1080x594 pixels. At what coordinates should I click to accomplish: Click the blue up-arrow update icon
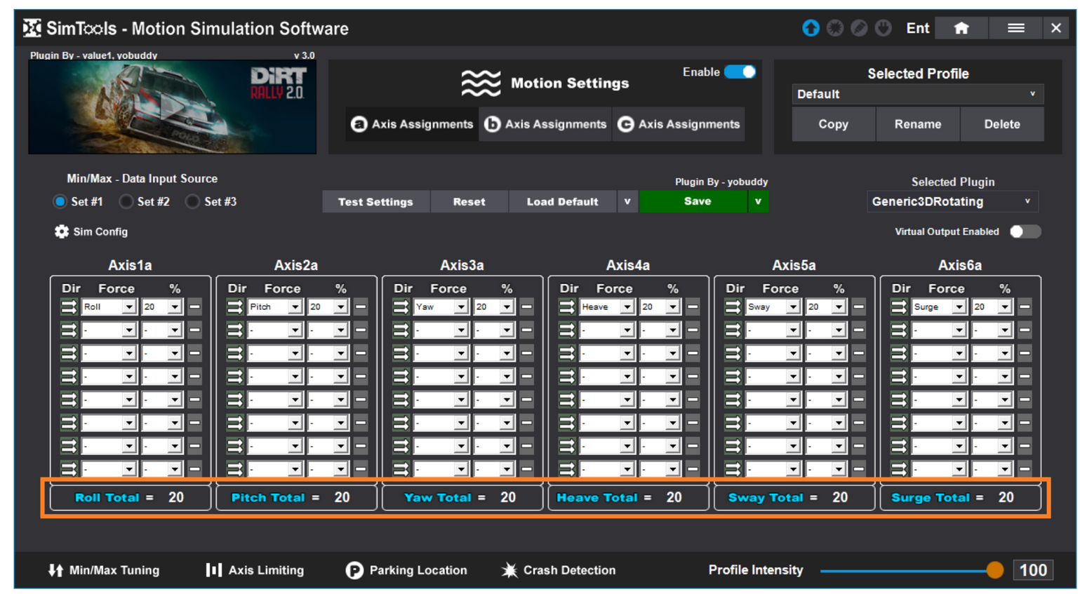tap(811, 28)
